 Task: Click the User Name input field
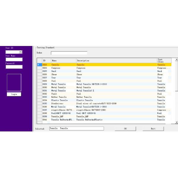click(x=14, y=59)
